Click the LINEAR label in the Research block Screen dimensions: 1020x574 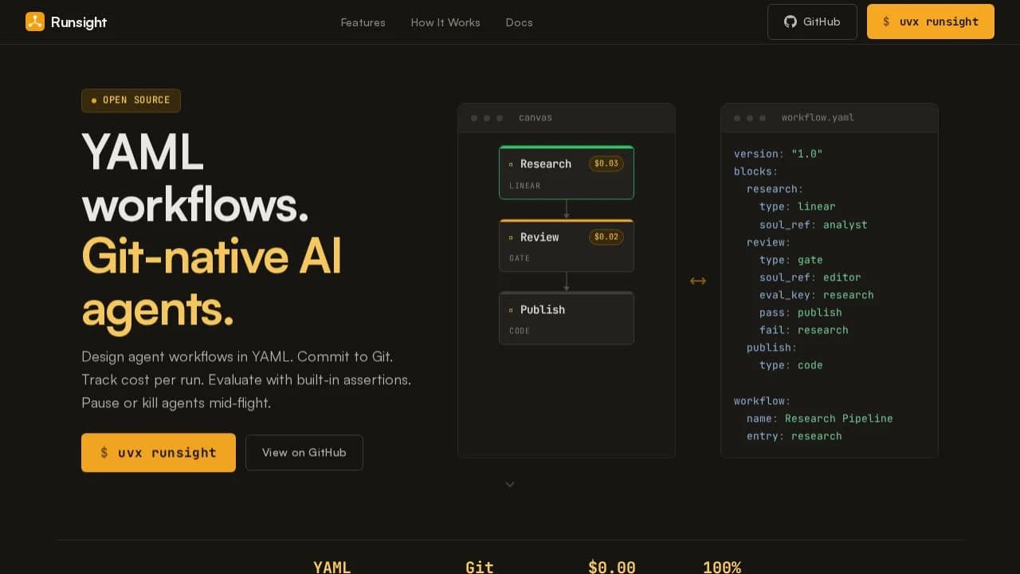pos(525,186)
